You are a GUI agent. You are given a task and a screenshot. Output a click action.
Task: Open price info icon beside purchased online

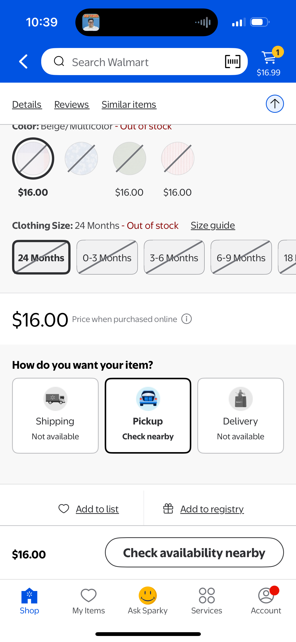coord(187,319)
